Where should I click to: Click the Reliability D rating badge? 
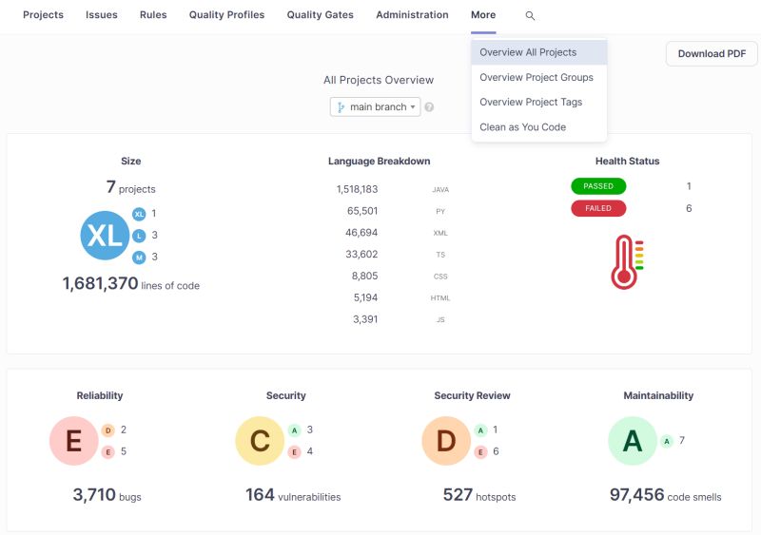click(x=107, y=430)
